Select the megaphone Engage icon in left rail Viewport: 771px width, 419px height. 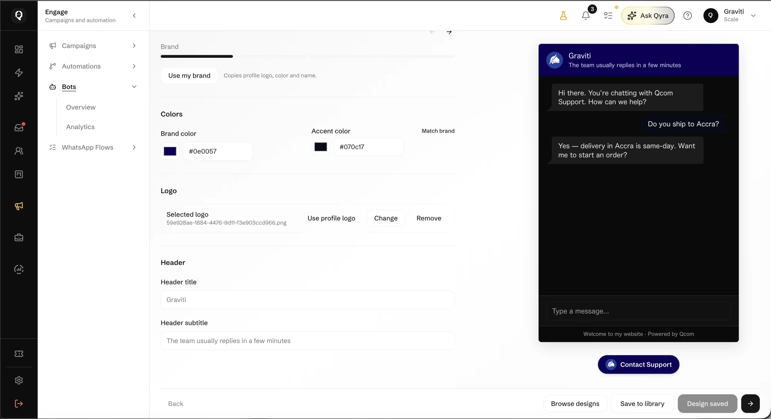point(19,206)
